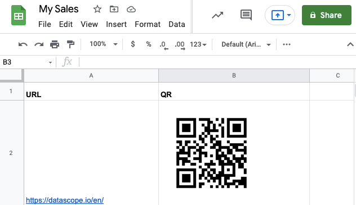
Task: Select the URL cell
Action: point(91,92)
